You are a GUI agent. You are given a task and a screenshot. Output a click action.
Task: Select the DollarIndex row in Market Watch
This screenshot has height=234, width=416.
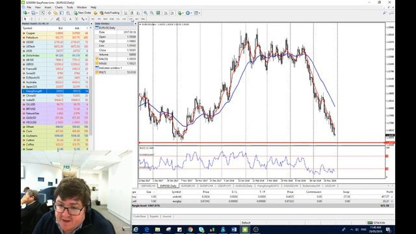coord(55,55)
